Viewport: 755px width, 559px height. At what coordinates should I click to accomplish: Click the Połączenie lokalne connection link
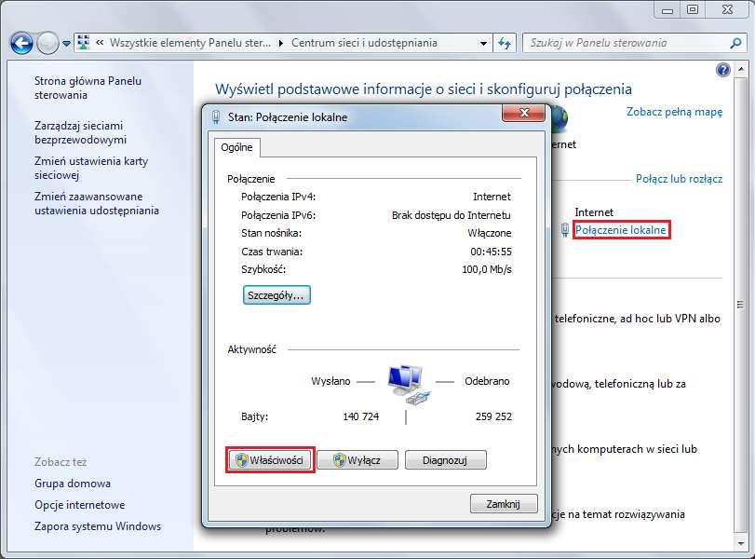point(621,230)
